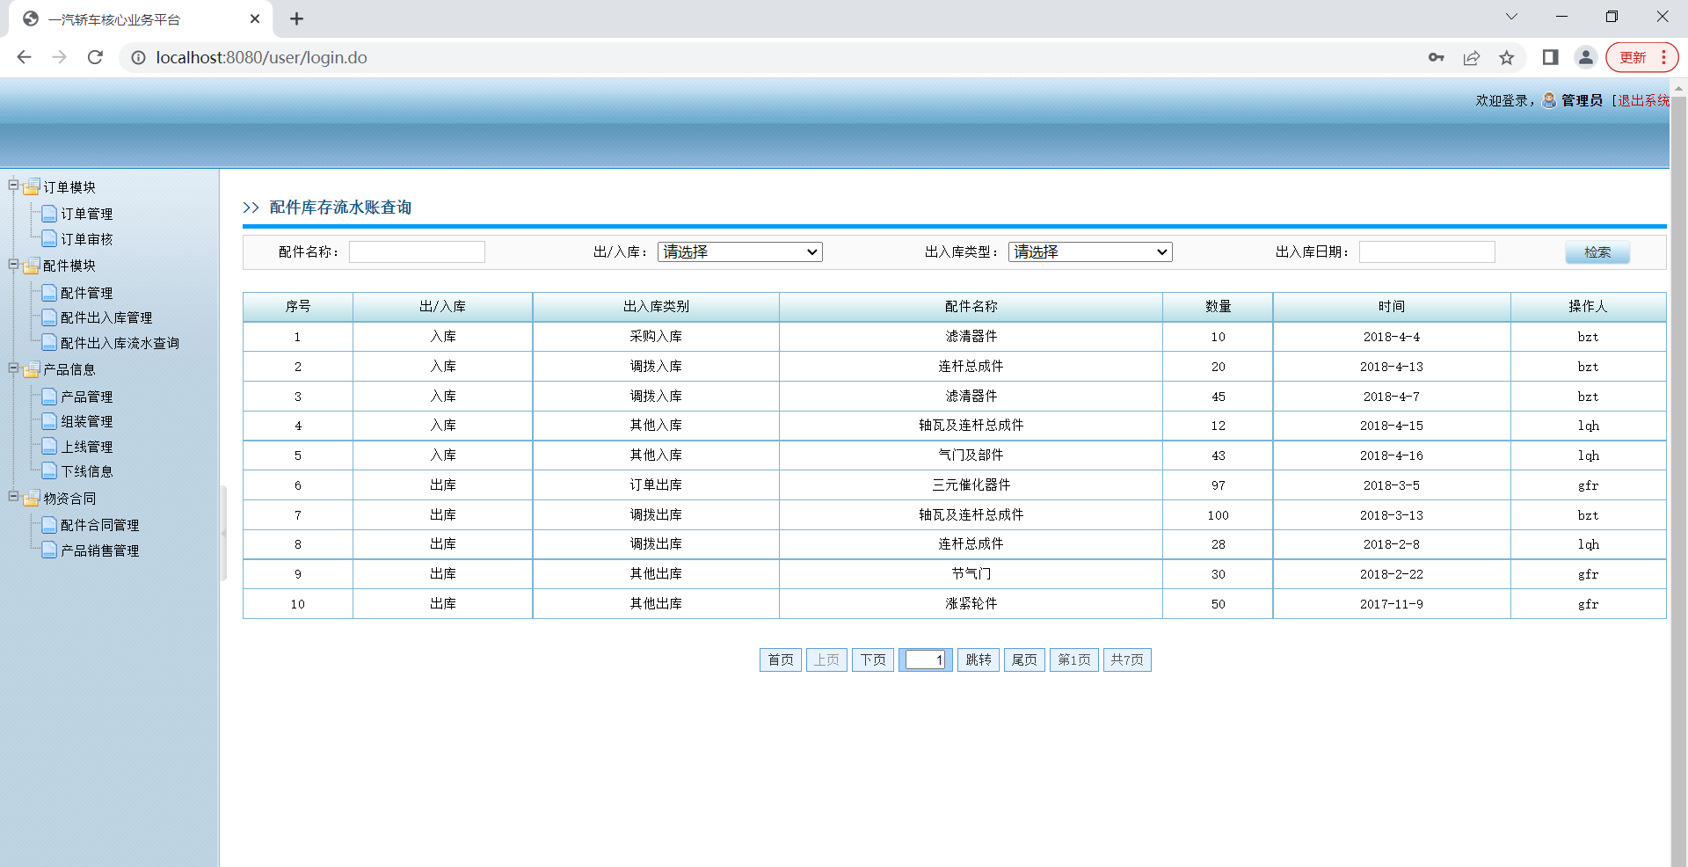Open 产品管理 page

(x=86, y=397)
